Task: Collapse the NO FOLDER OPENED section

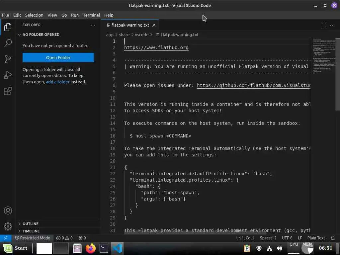Action: [58, 35]
